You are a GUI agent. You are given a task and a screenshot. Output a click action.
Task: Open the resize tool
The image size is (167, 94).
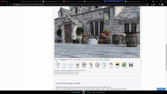64,65
